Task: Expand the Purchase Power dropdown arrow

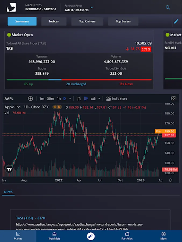Action: (92, 8)
